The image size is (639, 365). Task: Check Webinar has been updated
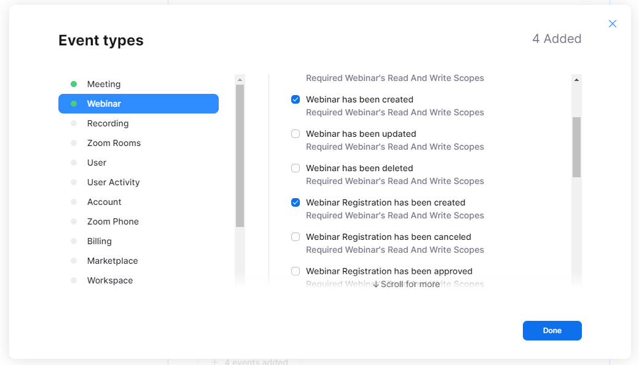(296, 134)
